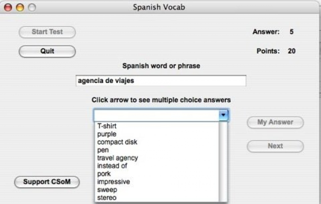The image size is (321, 204).
Task: Select the 'pen' answer option
Action: click(103, 150)
